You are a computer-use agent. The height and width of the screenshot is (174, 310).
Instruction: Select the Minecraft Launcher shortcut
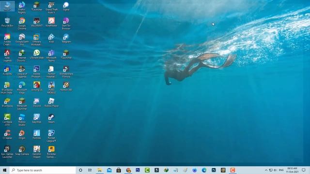[22, 104]
